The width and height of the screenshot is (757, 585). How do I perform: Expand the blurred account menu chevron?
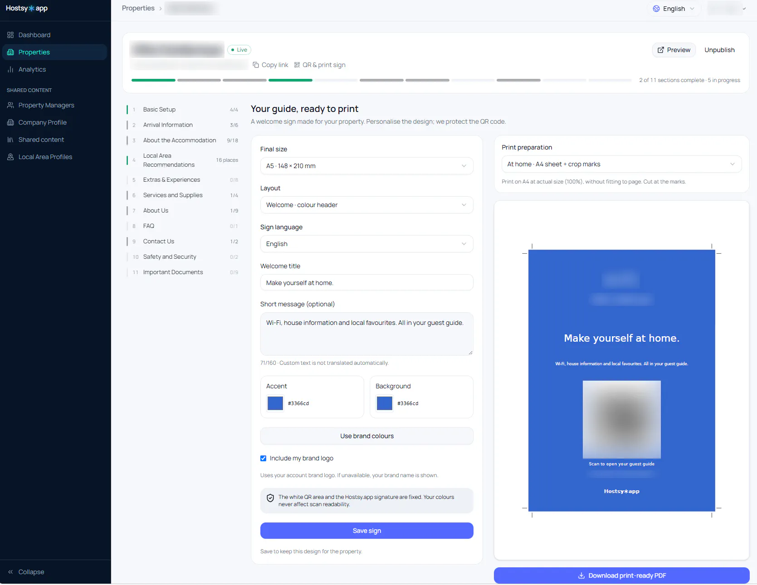(744, 9)
